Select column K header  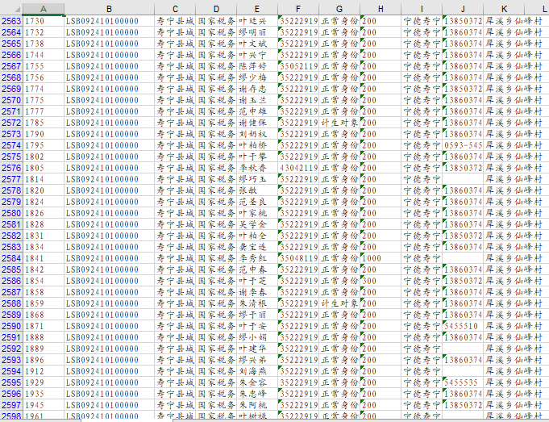click(x=504, y=9)
